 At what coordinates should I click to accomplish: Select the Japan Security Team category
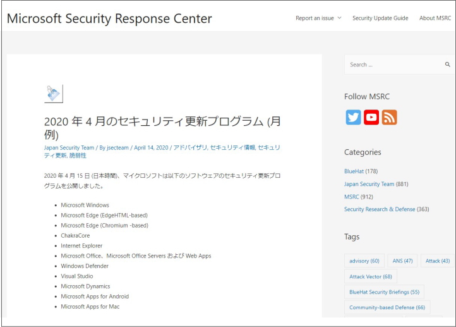(369, 184)
